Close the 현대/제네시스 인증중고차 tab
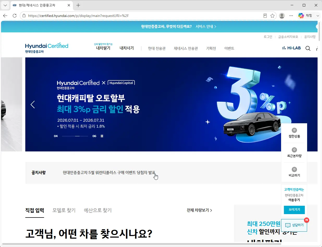 pyautogui.click(x=69, y=5)
